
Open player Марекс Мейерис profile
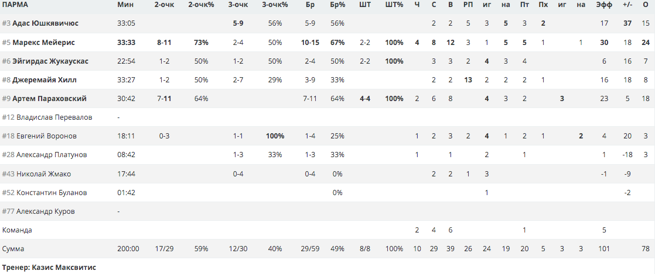point(43,43)
